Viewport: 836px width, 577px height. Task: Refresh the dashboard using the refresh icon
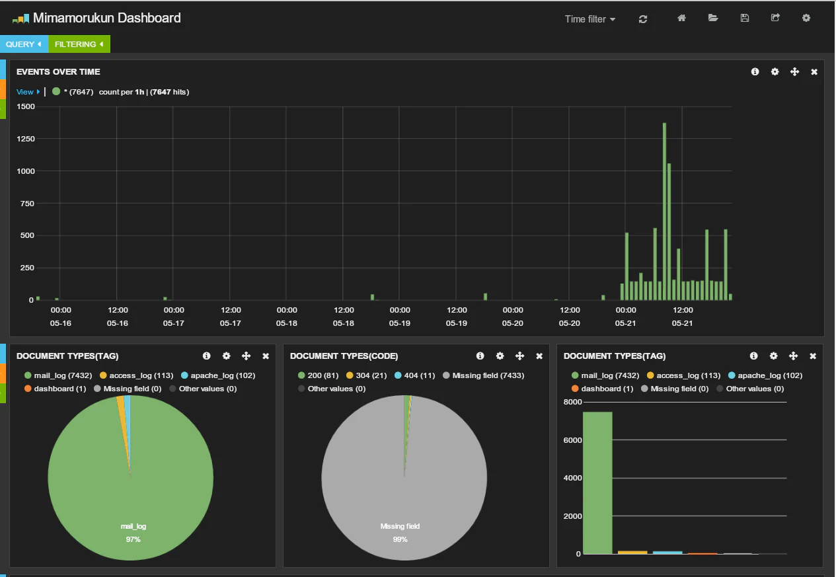643,19
